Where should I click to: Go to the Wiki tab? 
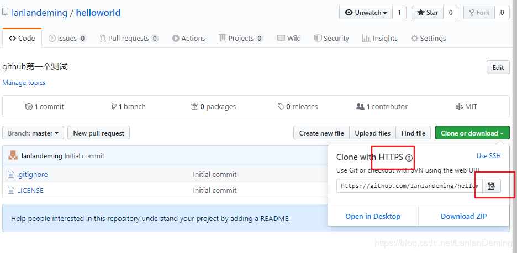click(289, 38)
